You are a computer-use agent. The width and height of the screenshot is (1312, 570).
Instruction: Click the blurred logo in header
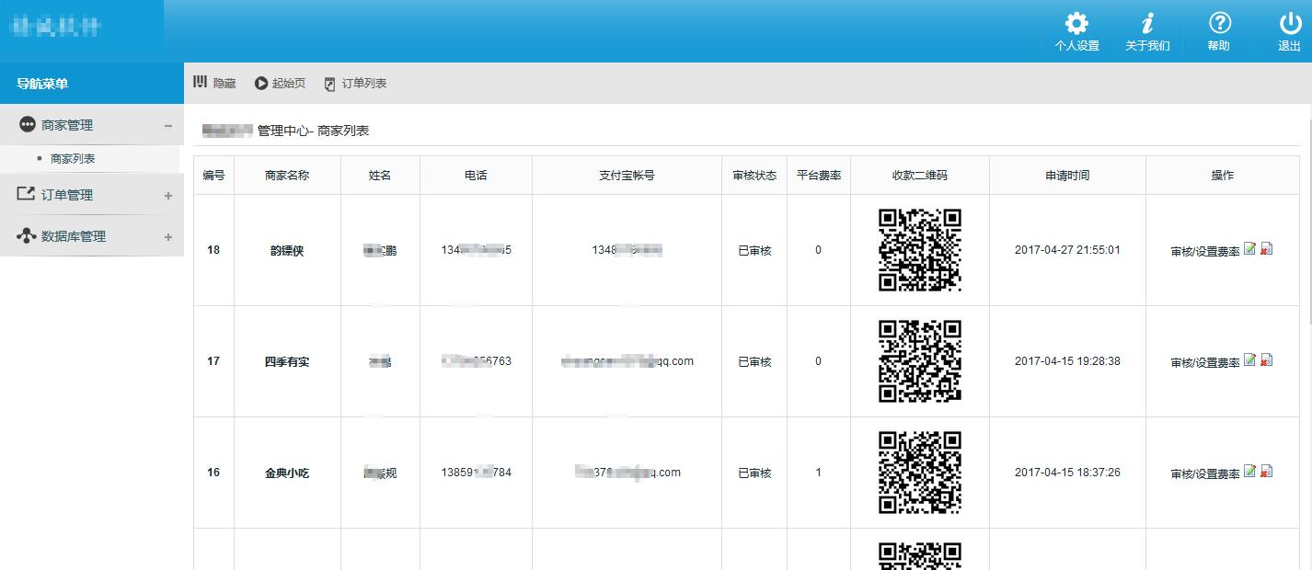point(54,27)
